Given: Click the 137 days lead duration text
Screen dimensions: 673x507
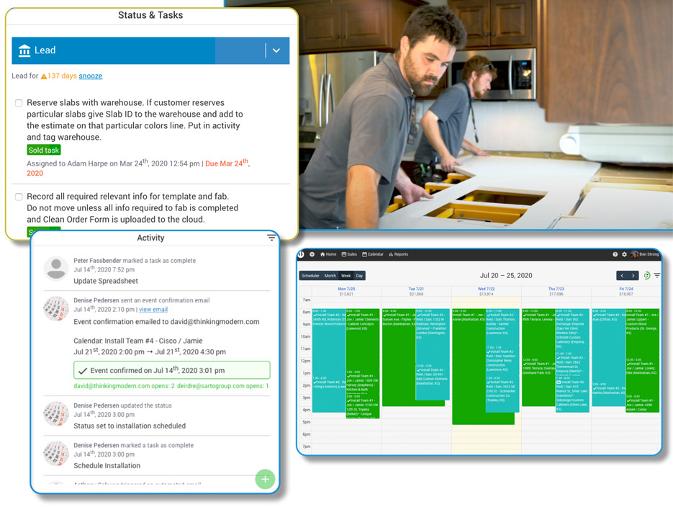Looking at the screenshot, I should click(x=62, y=76).
